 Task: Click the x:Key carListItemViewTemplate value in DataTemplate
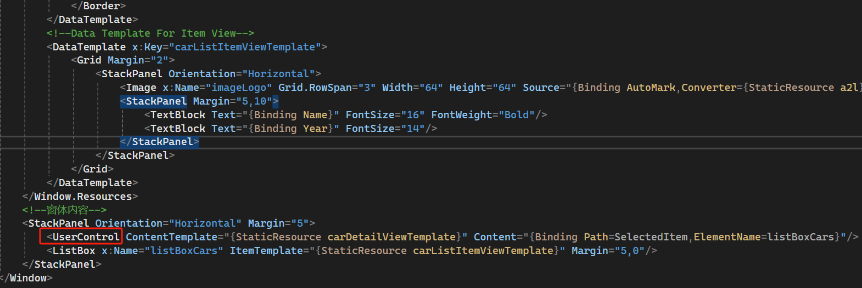tap(245, 47)
